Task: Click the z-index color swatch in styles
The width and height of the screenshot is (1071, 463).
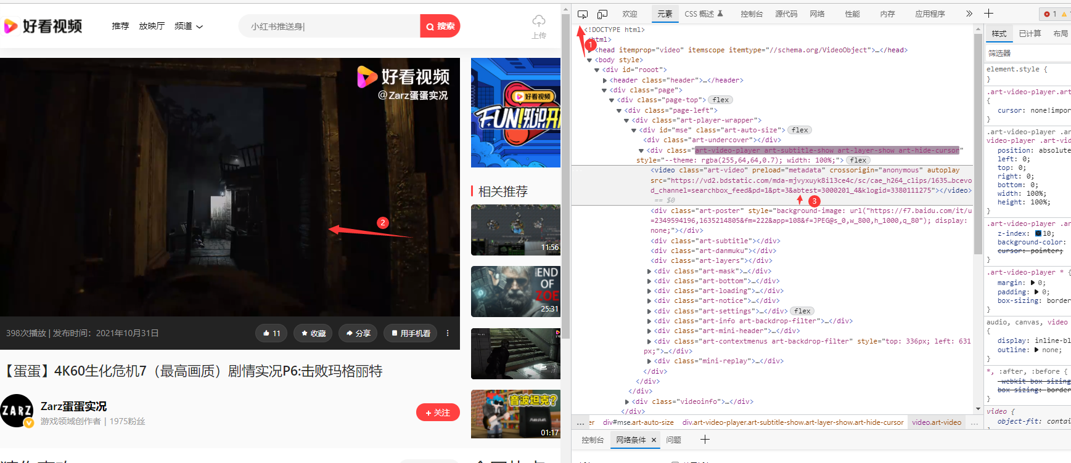Action: tap(1038, 233)
